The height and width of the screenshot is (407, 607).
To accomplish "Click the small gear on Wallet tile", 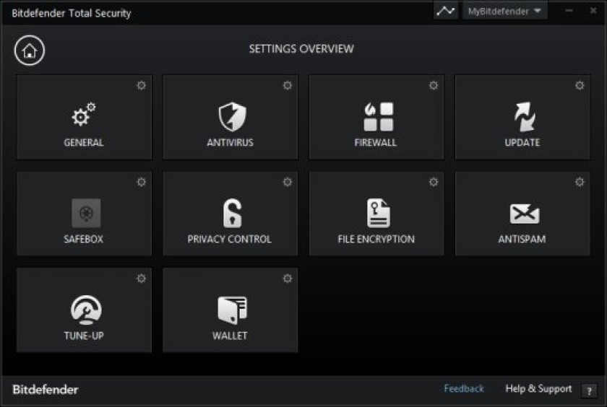I will (x=288, y=279).
